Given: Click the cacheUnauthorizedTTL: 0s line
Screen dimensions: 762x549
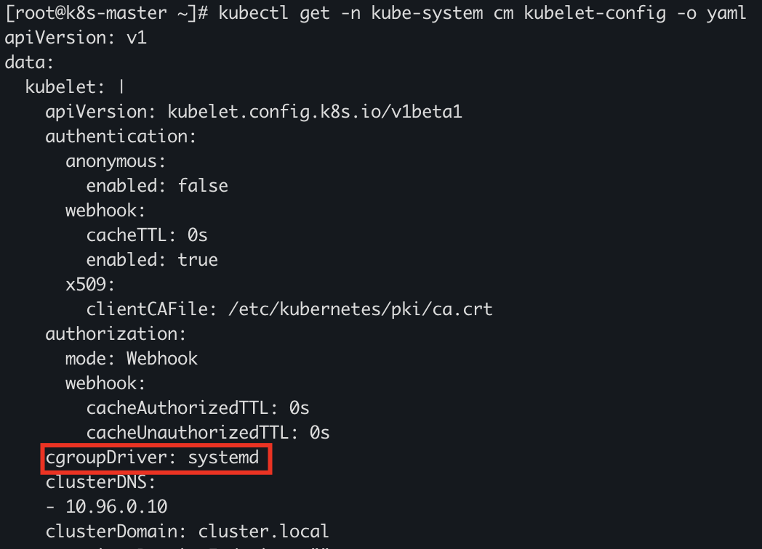Looking at the screenshot, I should pyautogui.click(x=208, y=433).
